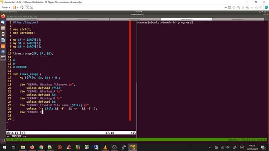Switch to the third terminal tab
The image size is (269, 151).
pos(135,19)
